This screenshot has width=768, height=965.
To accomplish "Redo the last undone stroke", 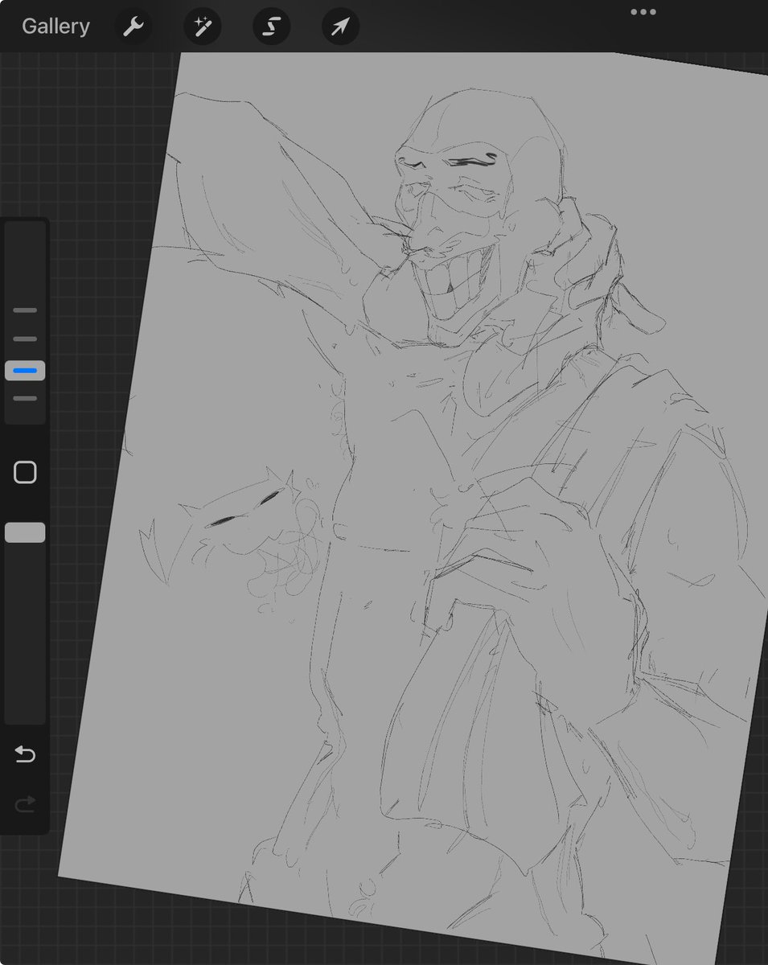I will click(x=26, y=803).
